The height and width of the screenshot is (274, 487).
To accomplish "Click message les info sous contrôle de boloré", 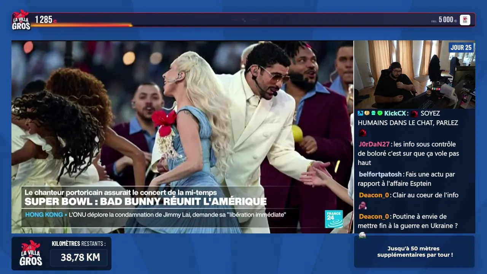I will 409,153.
